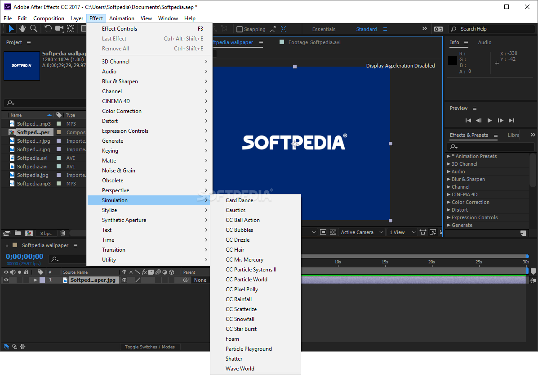Click the black color swatch in Info panel
This screenshot has width=538, height=375.
452,61
